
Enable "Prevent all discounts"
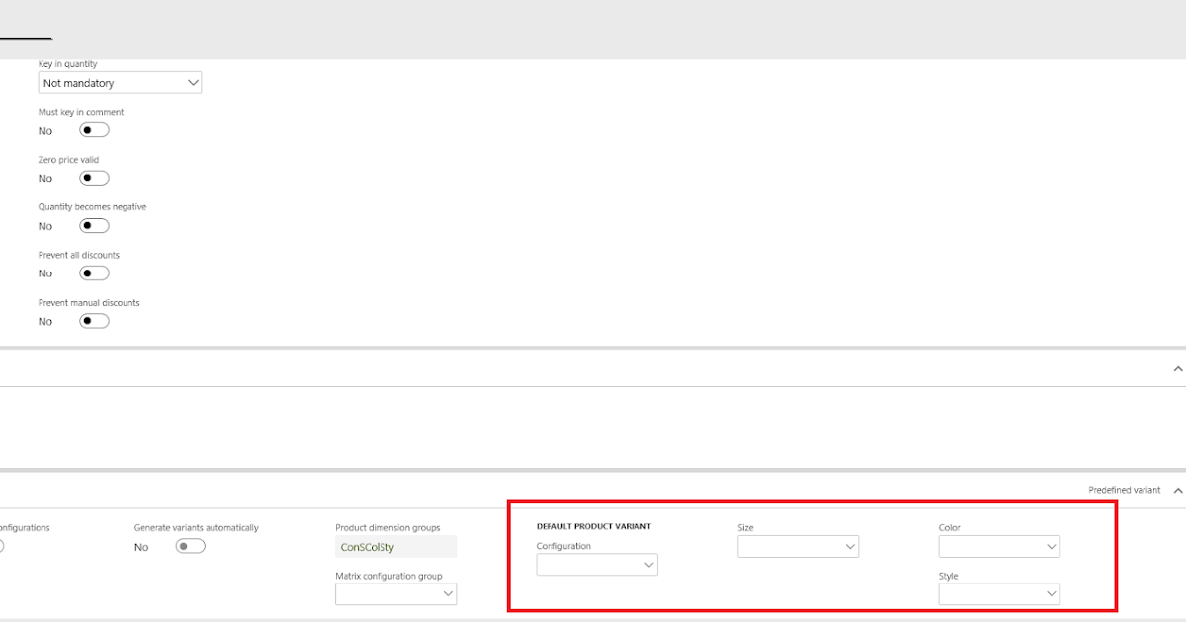(93, 272)
